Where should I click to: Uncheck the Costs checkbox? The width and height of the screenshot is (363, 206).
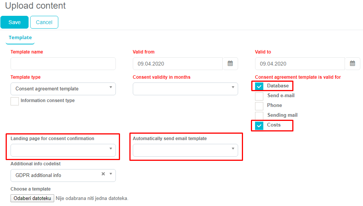pos(259,125)
